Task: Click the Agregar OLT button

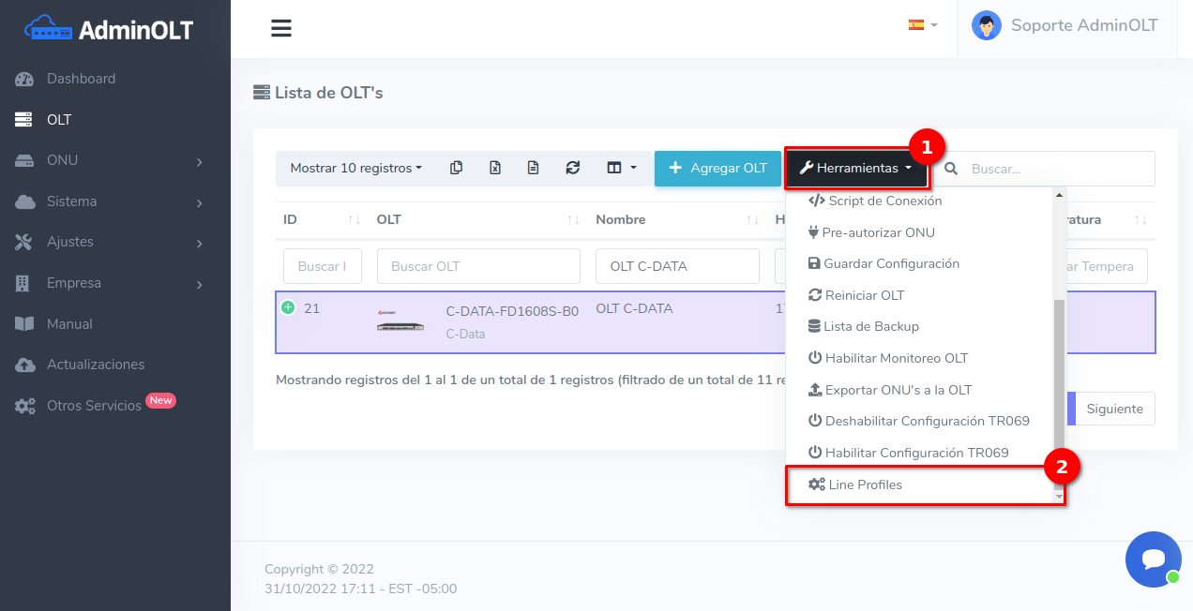Action: pos(717,169)
